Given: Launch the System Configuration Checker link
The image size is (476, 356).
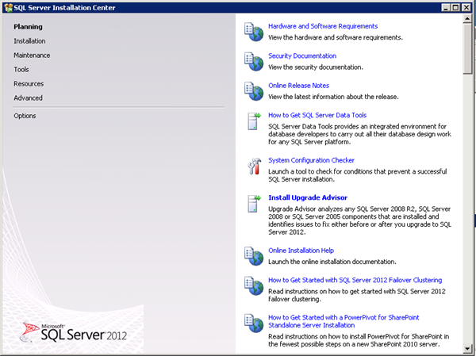Looking at the screenshot, I should [x=311, y=160].
